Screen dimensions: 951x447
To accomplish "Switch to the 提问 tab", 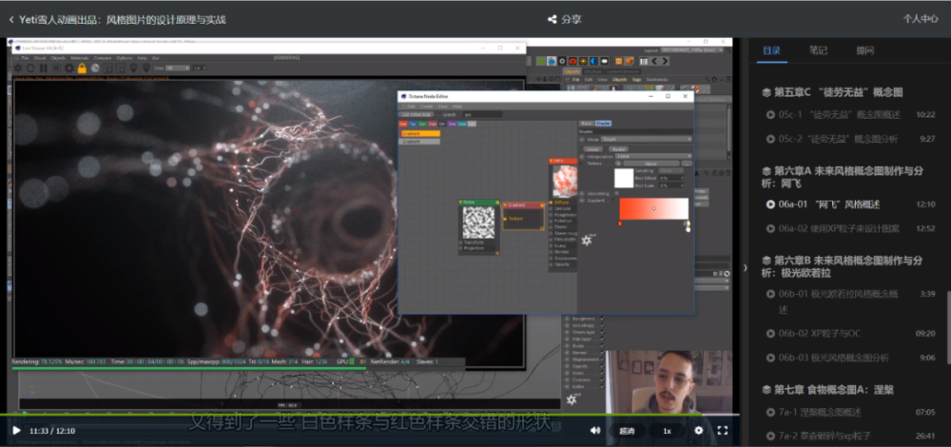I will [864, 50].
